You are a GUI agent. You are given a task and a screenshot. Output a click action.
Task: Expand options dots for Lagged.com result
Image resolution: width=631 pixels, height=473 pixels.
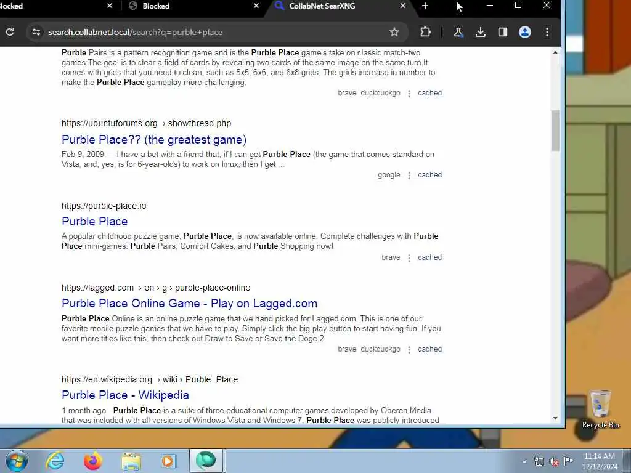click(409, 350)
